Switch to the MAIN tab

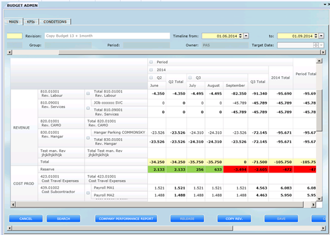click(x=14, y=22)
